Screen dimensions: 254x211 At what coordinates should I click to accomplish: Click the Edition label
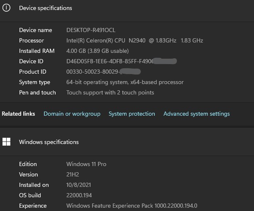tap(28, 164)
